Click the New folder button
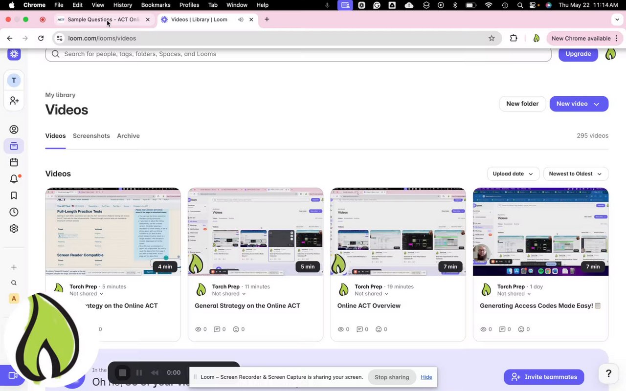This screenshot has width=626, height=391. (522, 104)
